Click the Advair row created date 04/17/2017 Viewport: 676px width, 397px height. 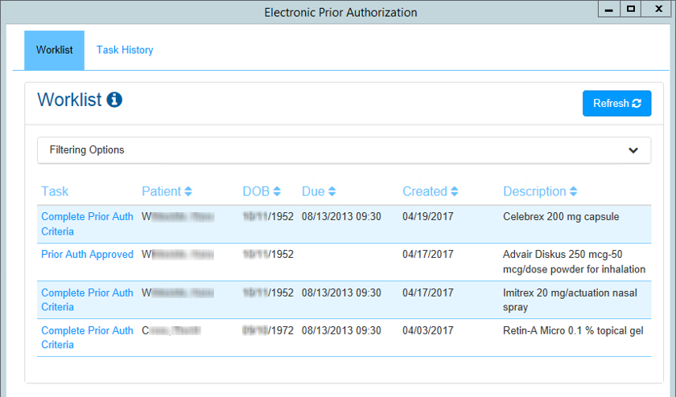point(427,255)
